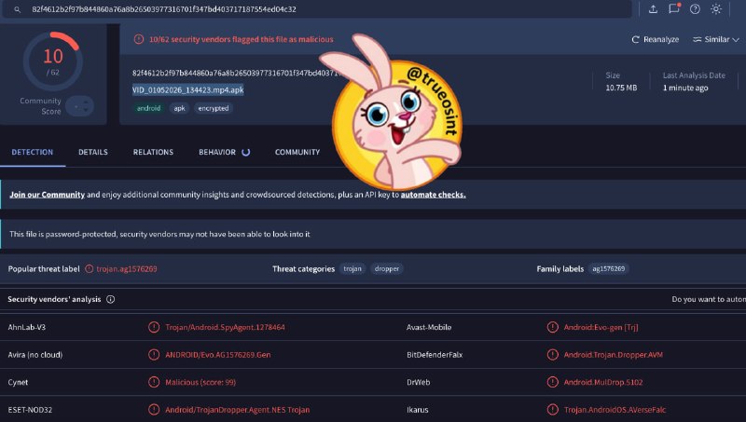Click the Ikarus vendor name
Screen dimensions: 746x422
(417, 410)
